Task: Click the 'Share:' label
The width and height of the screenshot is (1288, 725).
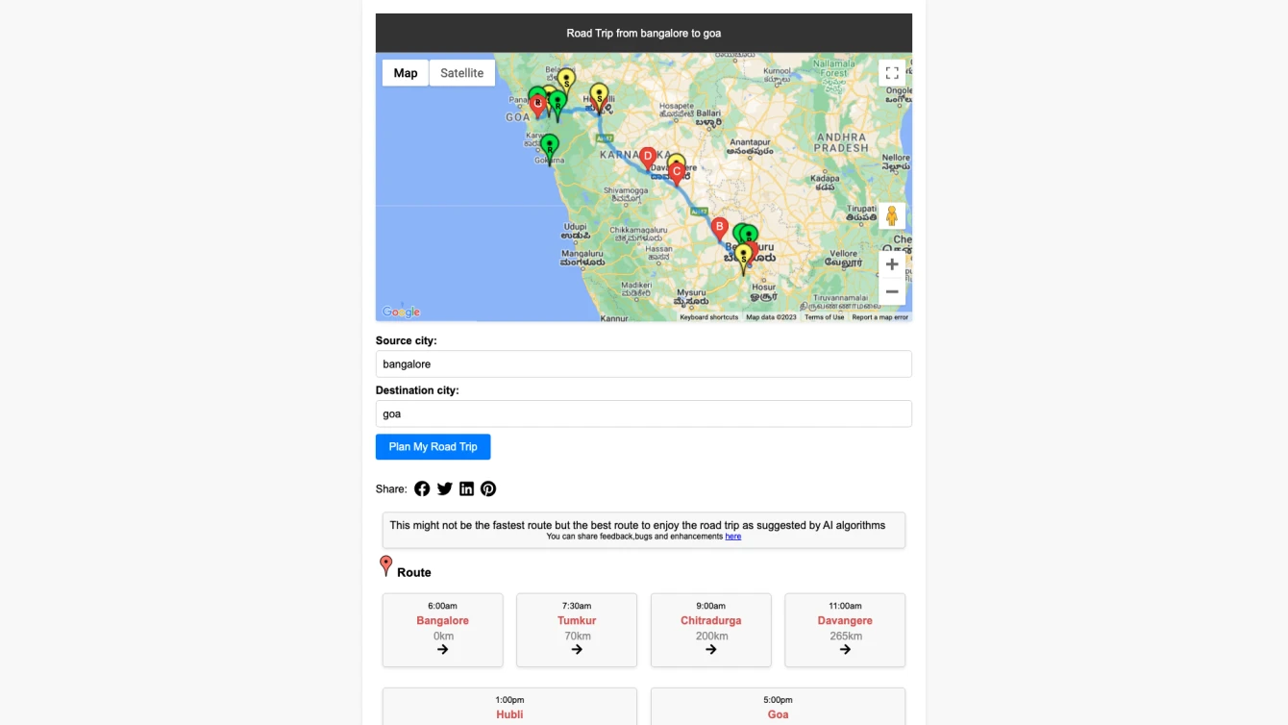Action: [391, 489]
